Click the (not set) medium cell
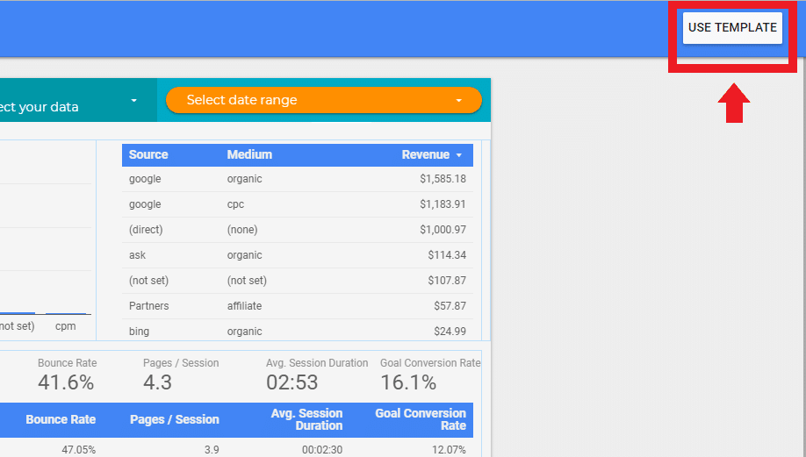 (x=247, y=281)
